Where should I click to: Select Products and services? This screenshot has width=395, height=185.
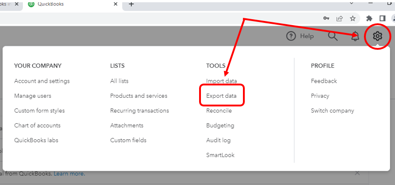tap(138, 96)
